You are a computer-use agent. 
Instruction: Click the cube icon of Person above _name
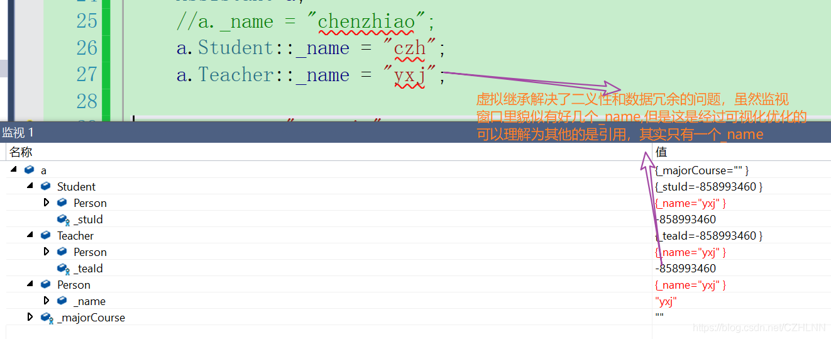pos(45,284)
